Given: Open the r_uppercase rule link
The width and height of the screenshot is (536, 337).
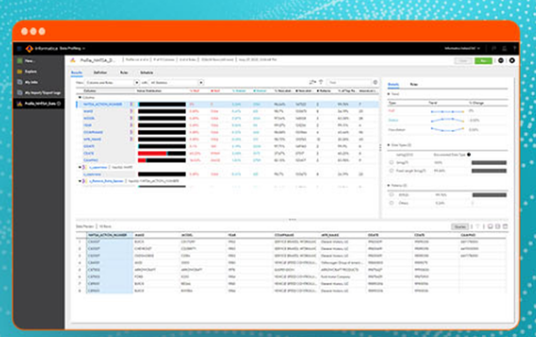Looking at the screenshot, I should (98, 167).
